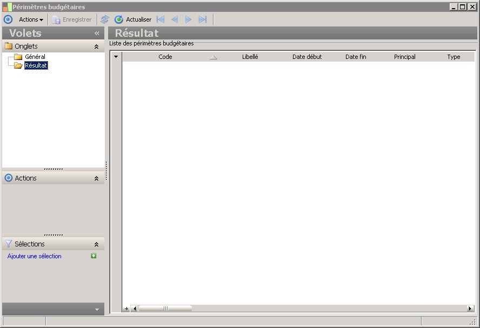Click the plus button at grid bottom-left

[x=126, y=309]
